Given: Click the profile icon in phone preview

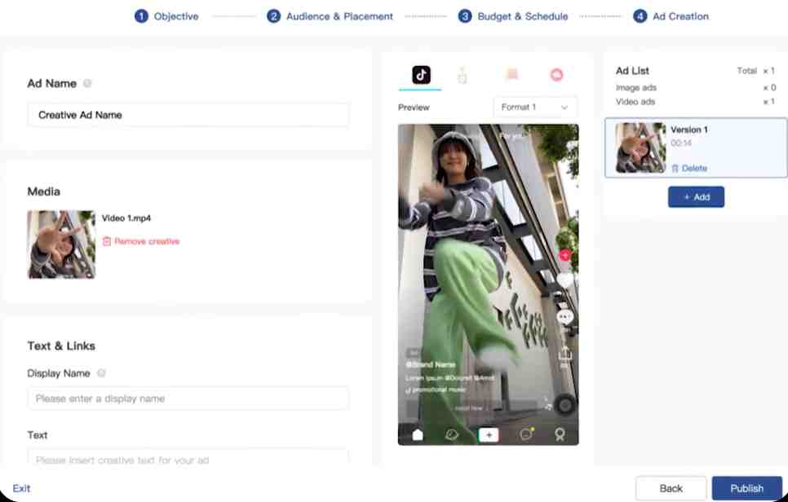Looking at the screenshot, I should (560, 434).
